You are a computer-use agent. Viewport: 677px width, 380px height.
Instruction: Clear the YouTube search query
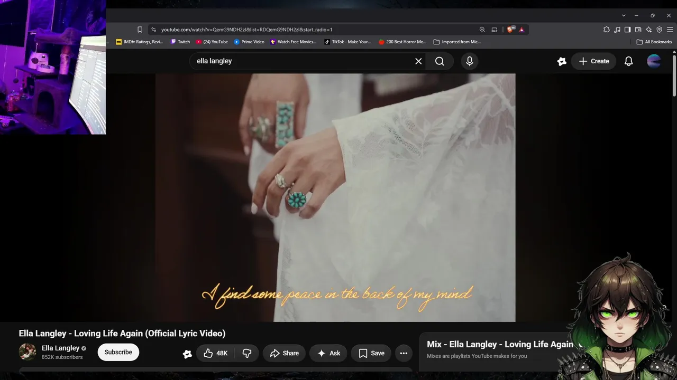[x=418, y=61]
